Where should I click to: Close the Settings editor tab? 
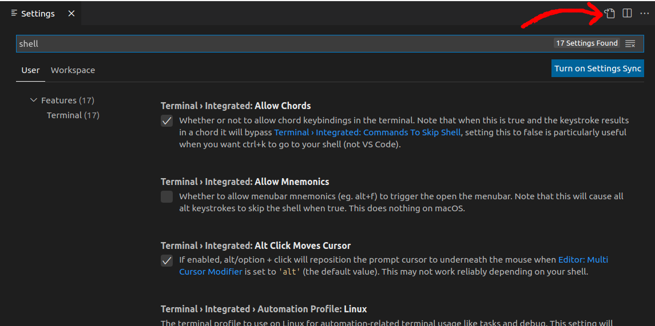tap(72, 14)
